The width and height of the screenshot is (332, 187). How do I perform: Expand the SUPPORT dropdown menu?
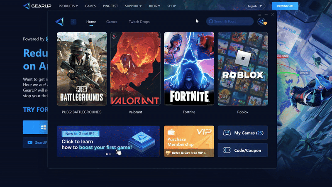(133, 6)
